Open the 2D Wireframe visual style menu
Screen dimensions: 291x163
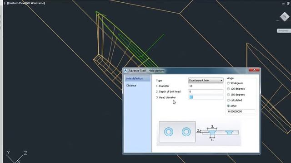35,3
